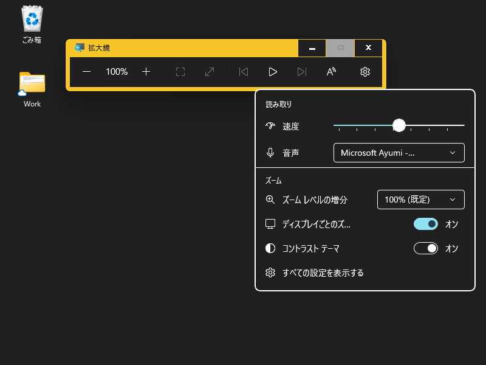Image resolution: width=486 pixels, height=365 pixels.
Task: Click the 100% zoom level field
Action: coord(117,72)
